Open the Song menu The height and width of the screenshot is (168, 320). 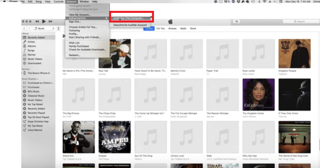(x=38, y=2)
